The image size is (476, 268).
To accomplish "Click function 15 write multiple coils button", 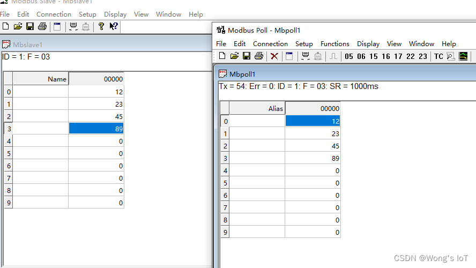I will [x=374, y=56].
